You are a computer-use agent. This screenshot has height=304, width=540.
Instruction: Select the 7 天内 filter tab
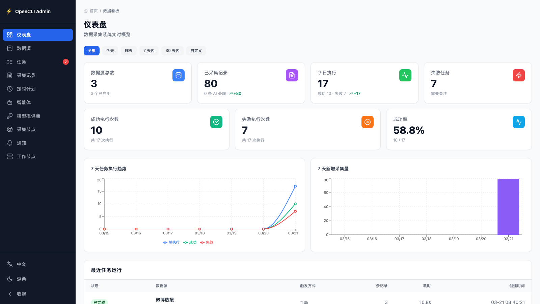149,51
